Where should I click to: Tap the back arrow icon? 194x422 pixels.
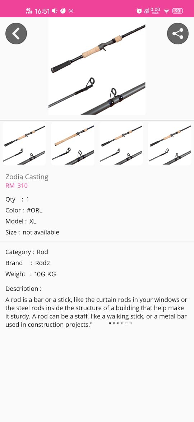16,34
